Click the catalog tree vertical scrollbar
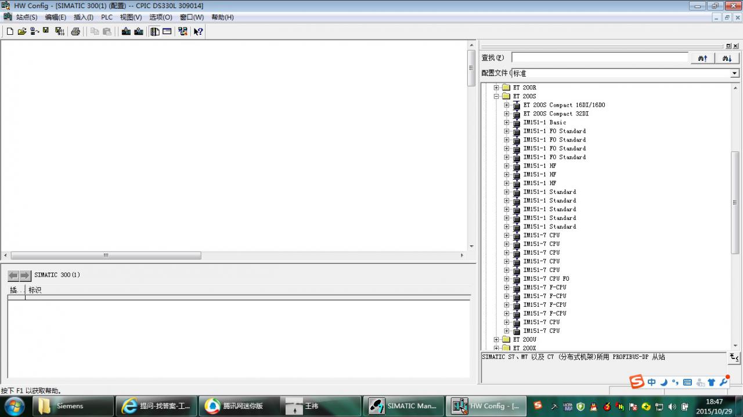The height and width of the screenshot is (417, 743). click(x=735, y=202)
